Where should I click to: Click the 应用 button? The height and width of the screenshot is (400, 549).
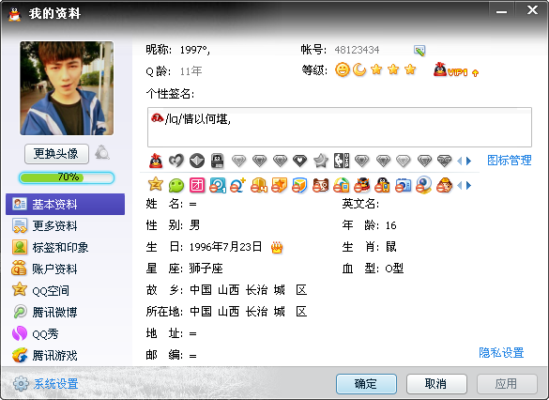pyautogui.click(x=507, y=384)
